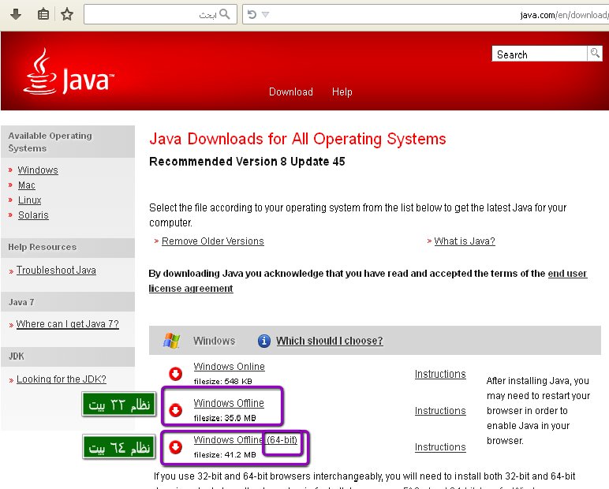Click the Available Operating Systems sidebar header
The image size is (609, 489).
68,142
